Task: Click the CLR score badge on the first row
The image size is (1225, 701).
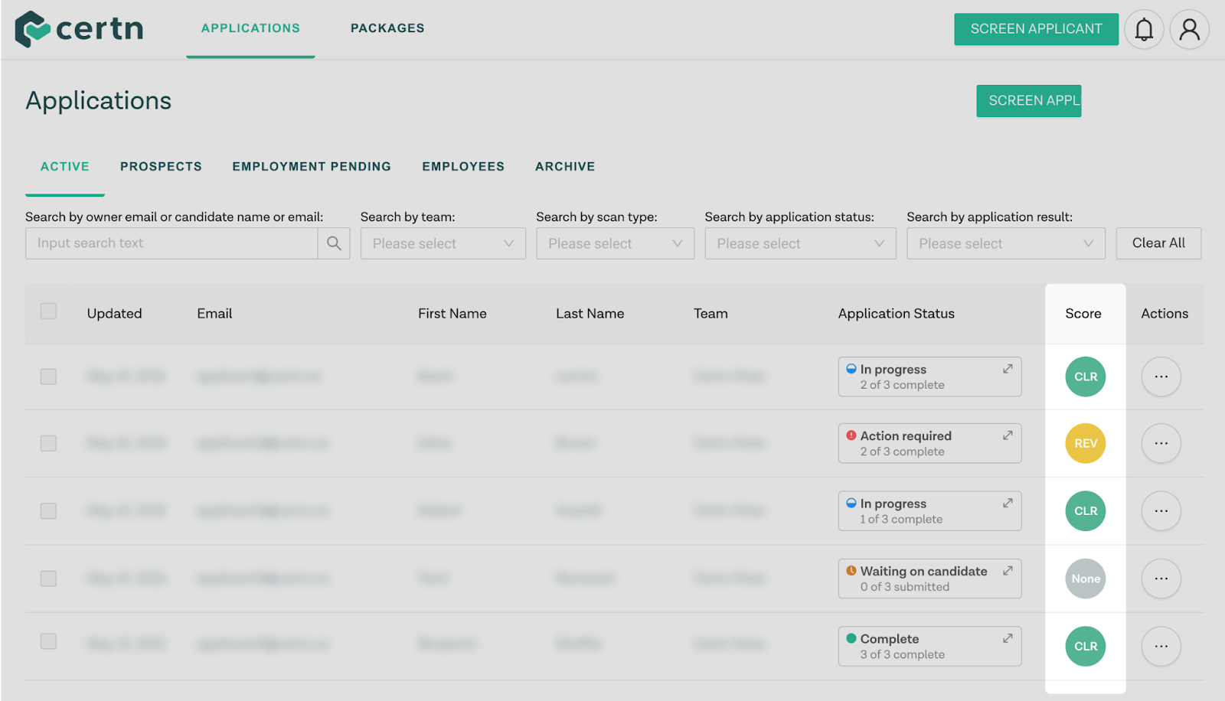Action: (x=1085, y=377)
